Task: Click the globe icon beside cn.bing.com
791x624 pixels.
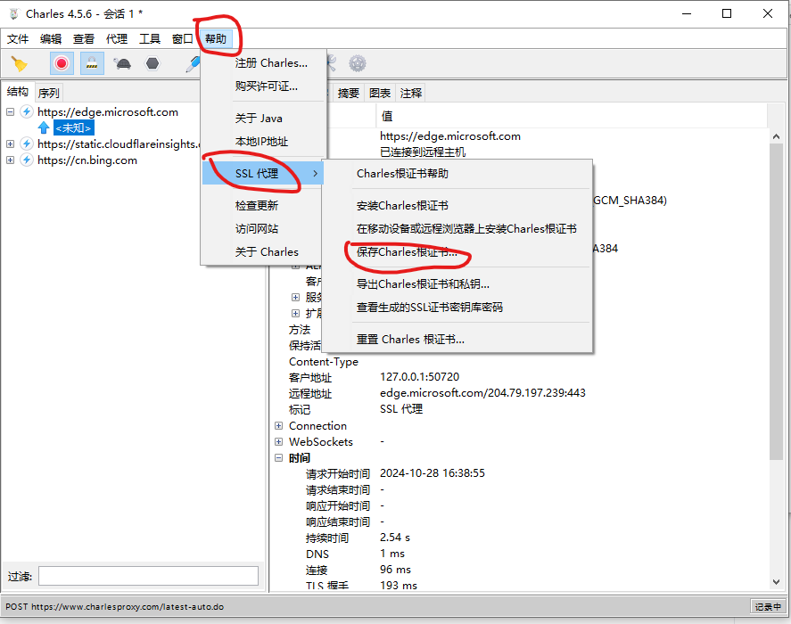Action: pyautogui.click(x=27, y=160)
